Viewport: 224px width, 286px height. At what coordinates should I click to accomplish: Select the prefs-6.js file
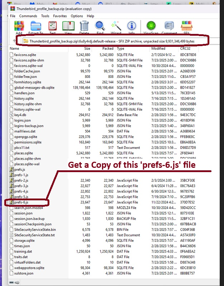21,202
